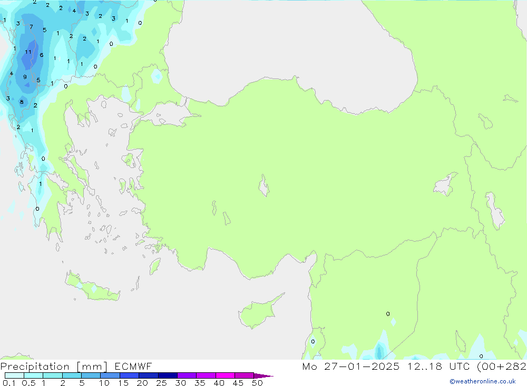The image size is (527, 386).
Task: Open the weatheronline.co.uk copyright link
Action: click(483, 381)
